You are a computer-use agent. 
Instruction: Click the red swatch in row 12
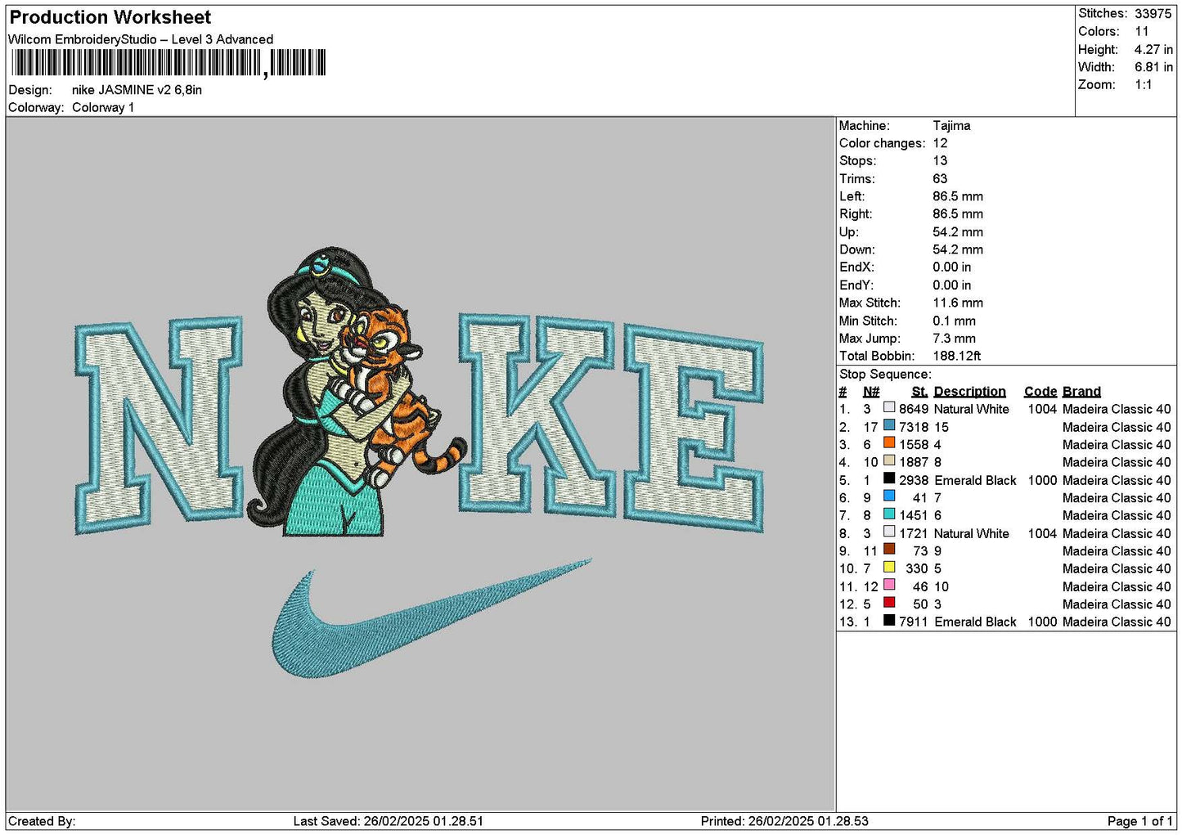pyautogui.click(x=889, y=603)
